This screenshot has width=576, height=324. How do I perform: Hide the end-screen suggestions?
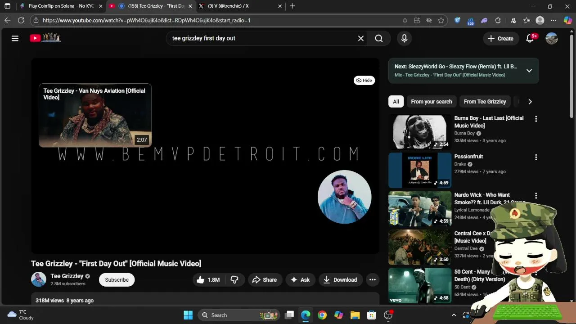364,80
